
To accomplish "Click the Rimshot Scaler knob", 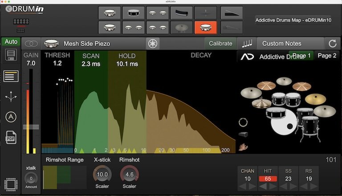I will point(129,174).
